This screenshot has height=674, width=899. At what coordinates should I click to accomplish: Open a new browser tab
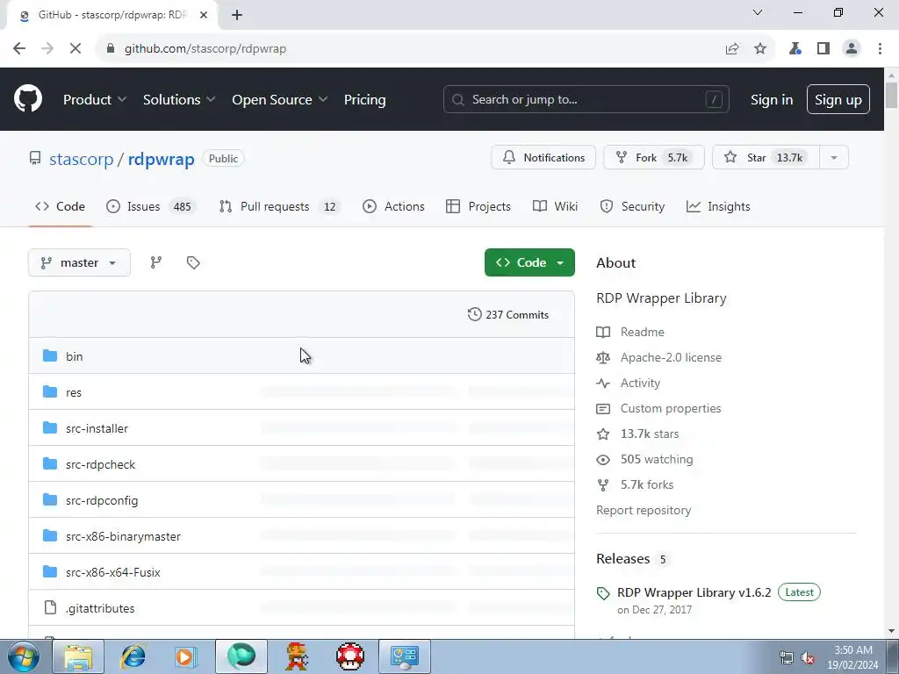(x=237, y=15)
